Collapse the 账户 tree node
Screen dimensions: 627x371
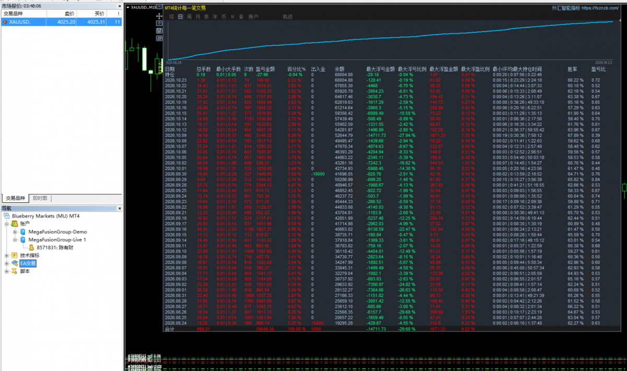[x=6, y=223]
